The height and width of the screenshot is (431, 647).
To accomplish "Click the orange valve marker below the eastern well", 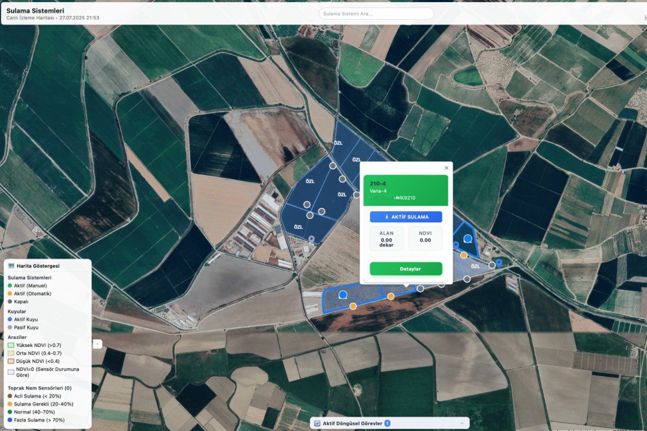I will click(464, 255).
